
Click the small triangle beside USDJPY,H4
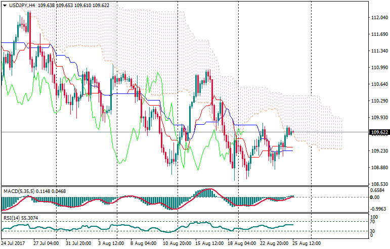click(5, 5)
